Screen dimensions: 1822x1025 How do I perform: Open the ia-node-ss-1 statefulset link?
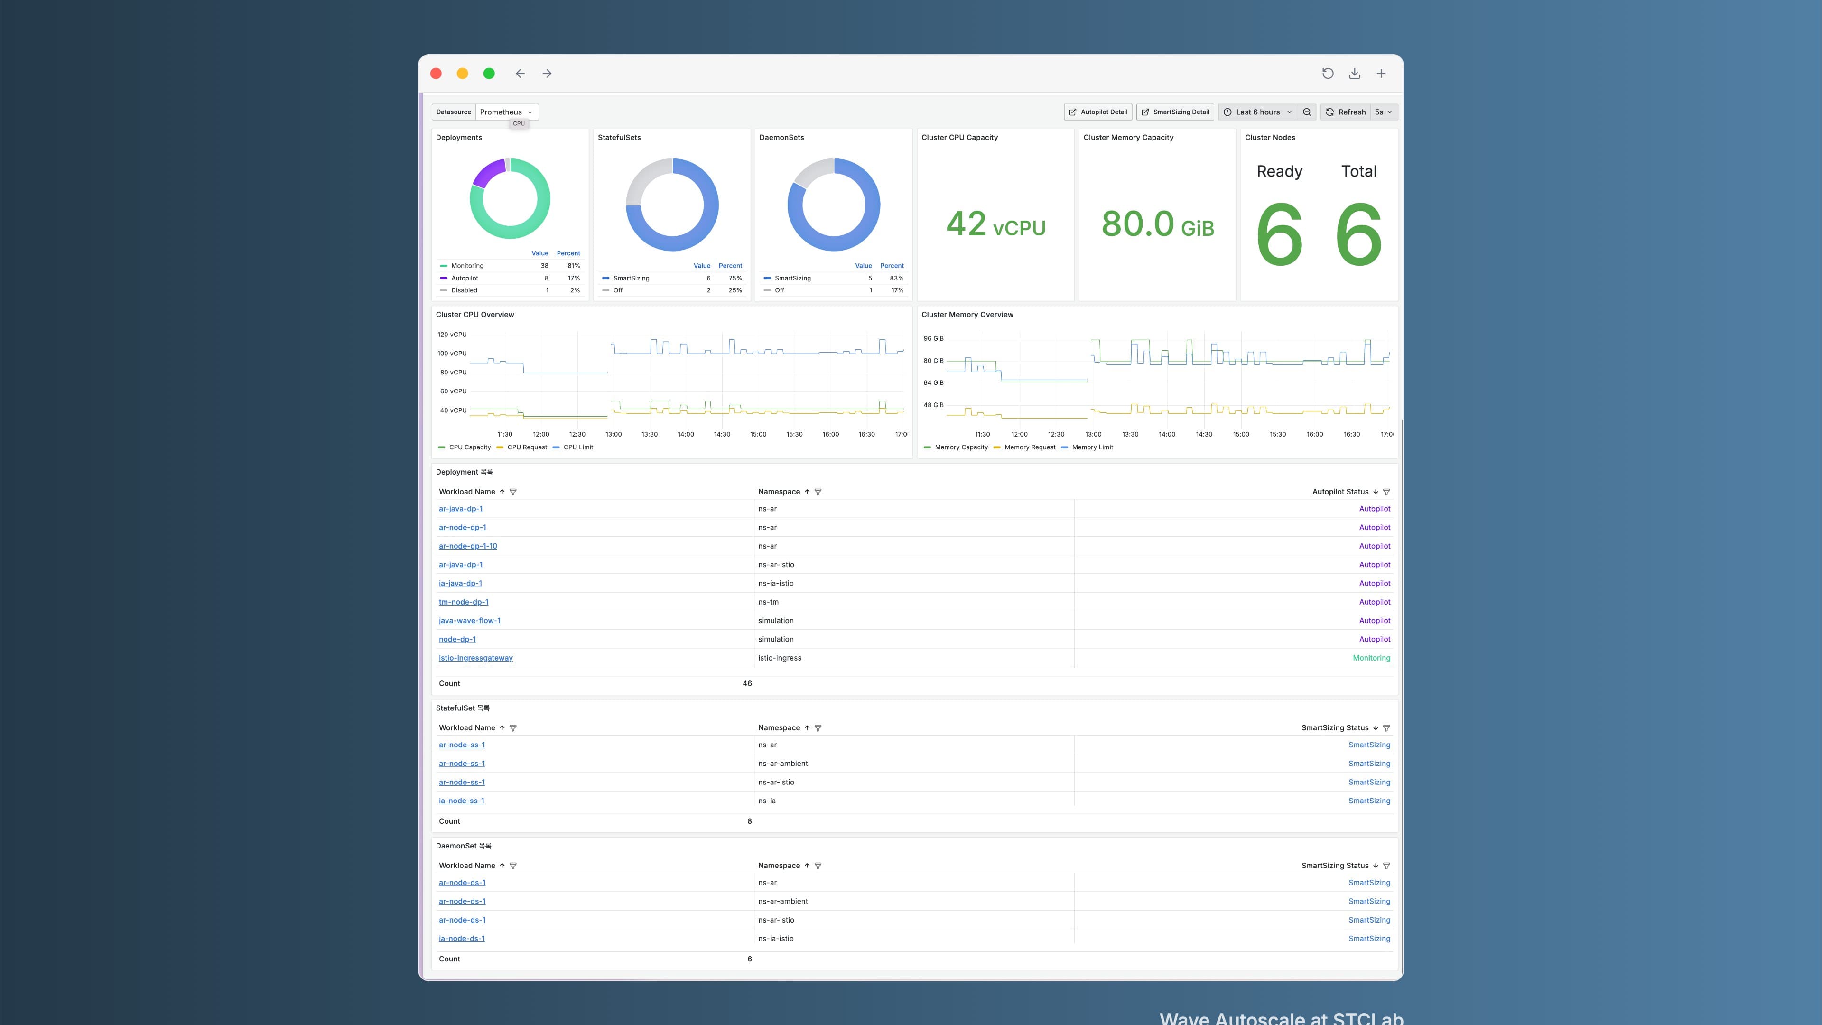click(461, 801)
